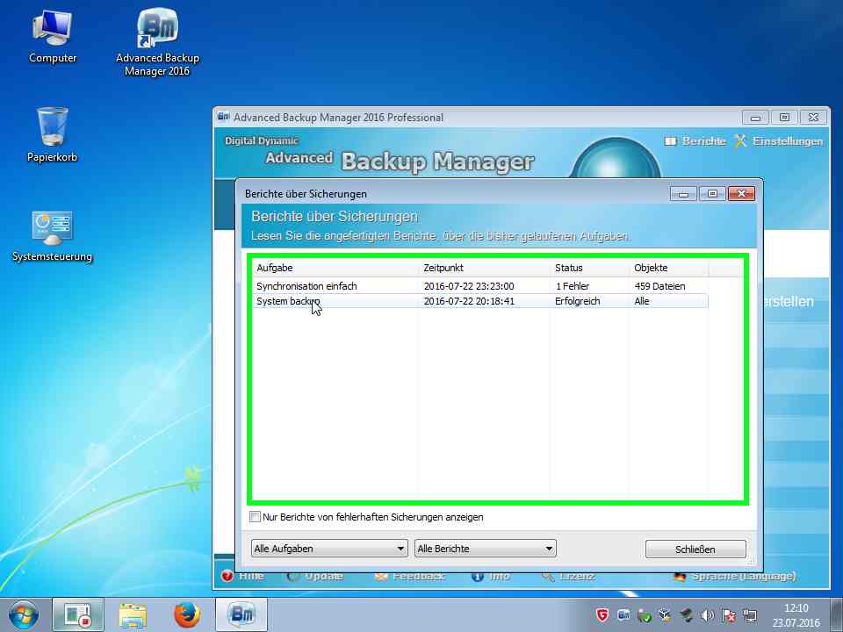Open the volume speaker tray icon

click(x=707, y=615)
